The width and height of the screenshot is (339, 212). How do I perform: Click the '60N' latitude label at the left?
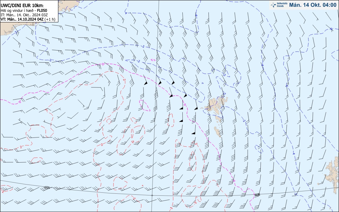[47, 188]
